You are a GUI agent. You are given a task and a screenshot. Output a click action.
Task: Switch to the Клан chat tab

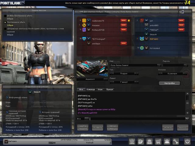click(100, 89)
